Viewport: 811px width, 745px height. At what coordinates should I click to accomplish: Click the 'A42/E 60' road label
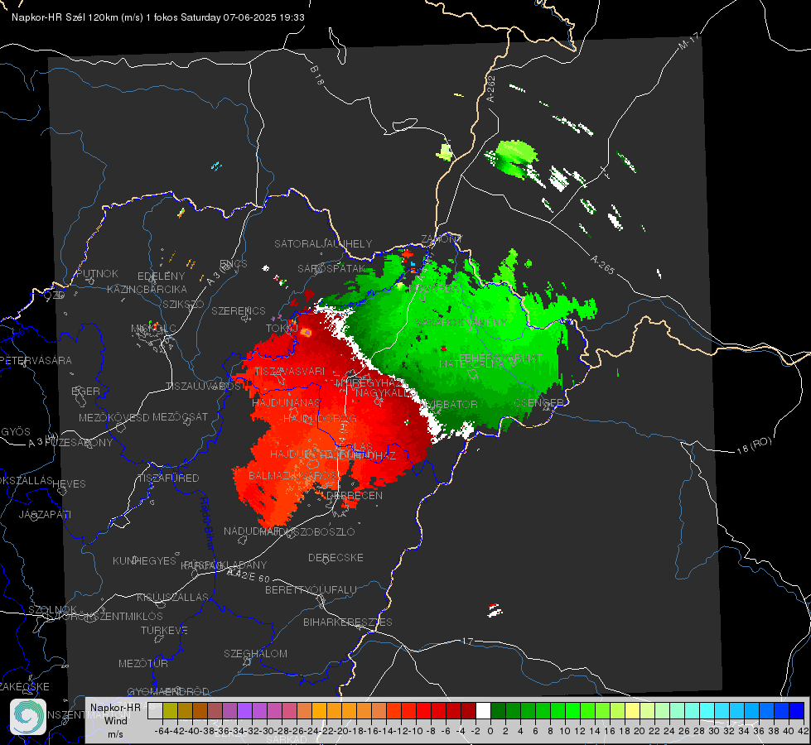(x=250, y=575)
